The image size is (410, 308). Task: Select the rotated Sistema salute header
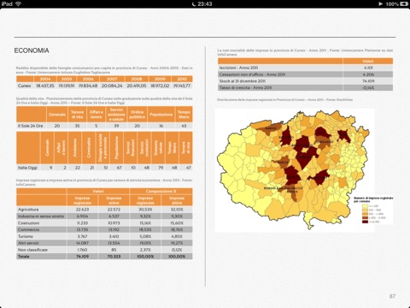coord(158,147)
